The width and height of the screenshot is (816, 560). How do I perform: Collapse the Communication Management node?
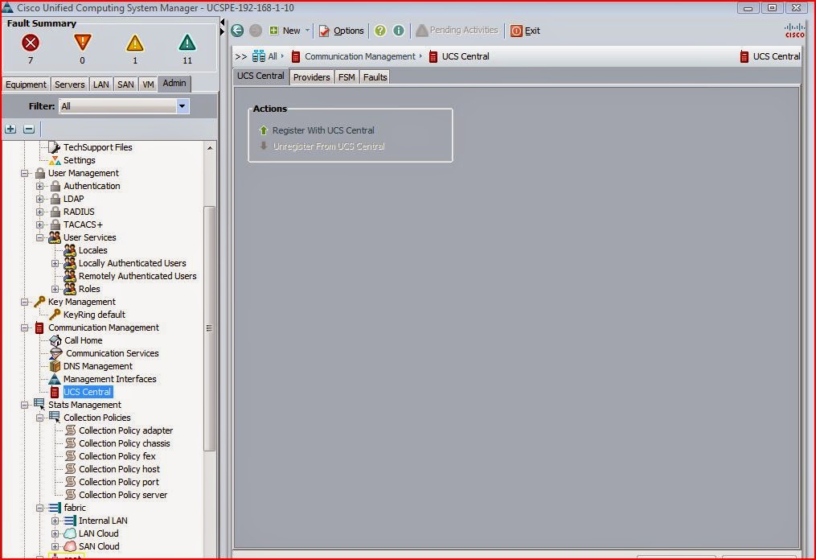[24, 327]
